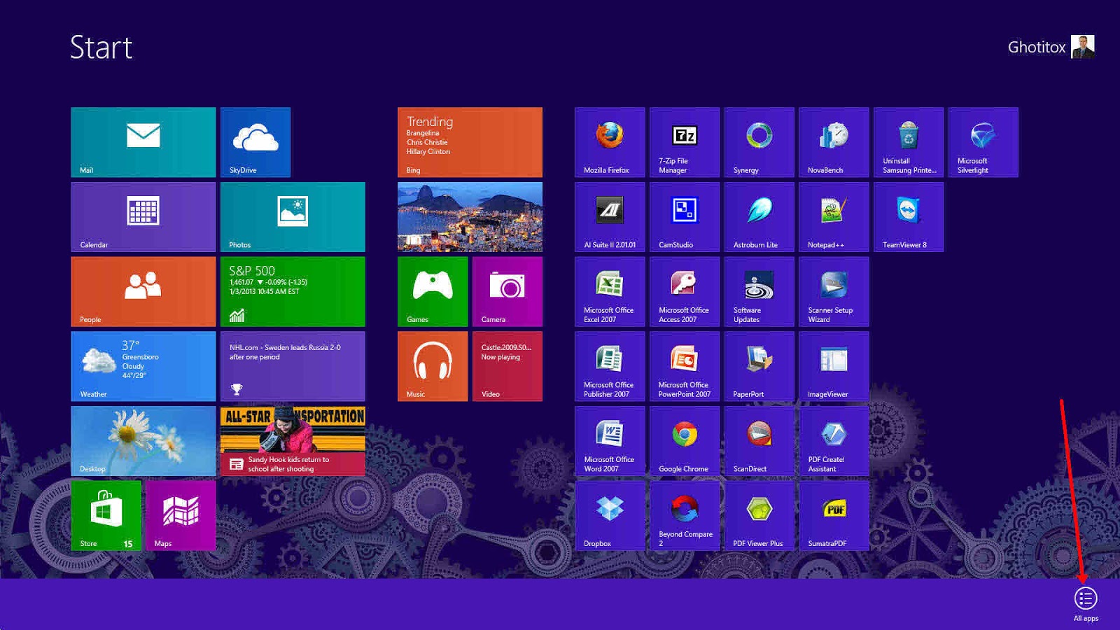Open the Mail tile
1120x630 pixels.
(x=143, y=142)
